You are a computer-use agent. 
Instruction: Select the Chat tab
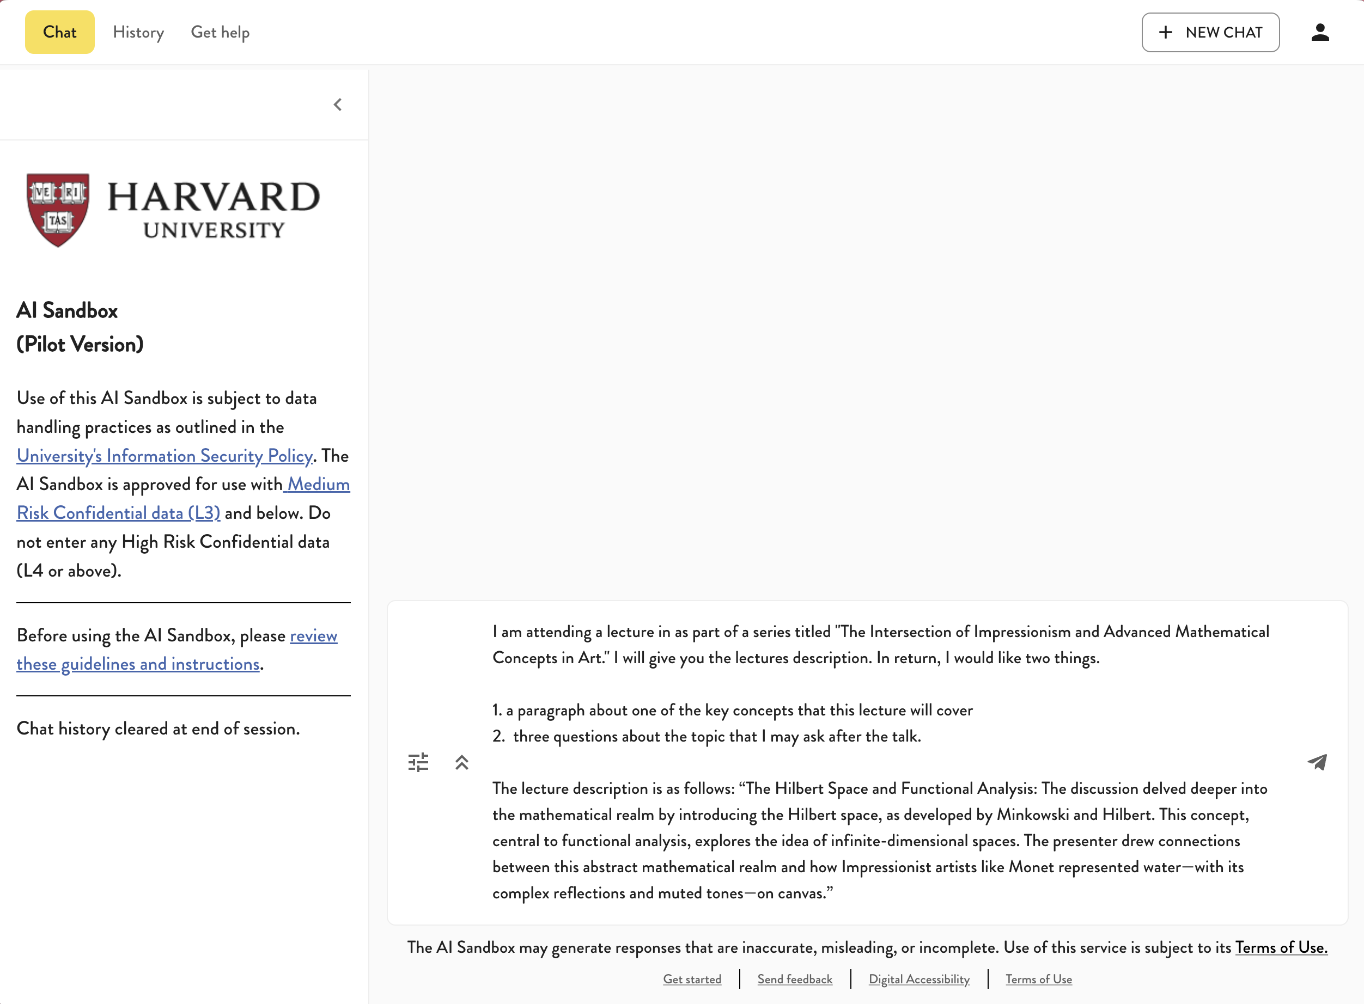pos(59,32)
